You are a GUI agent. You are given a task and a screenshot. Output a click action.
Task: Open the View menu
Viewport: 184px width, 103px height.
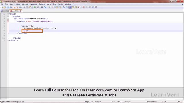pos(18,4)
